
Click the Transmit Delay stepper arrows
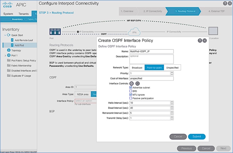[172, 118]
